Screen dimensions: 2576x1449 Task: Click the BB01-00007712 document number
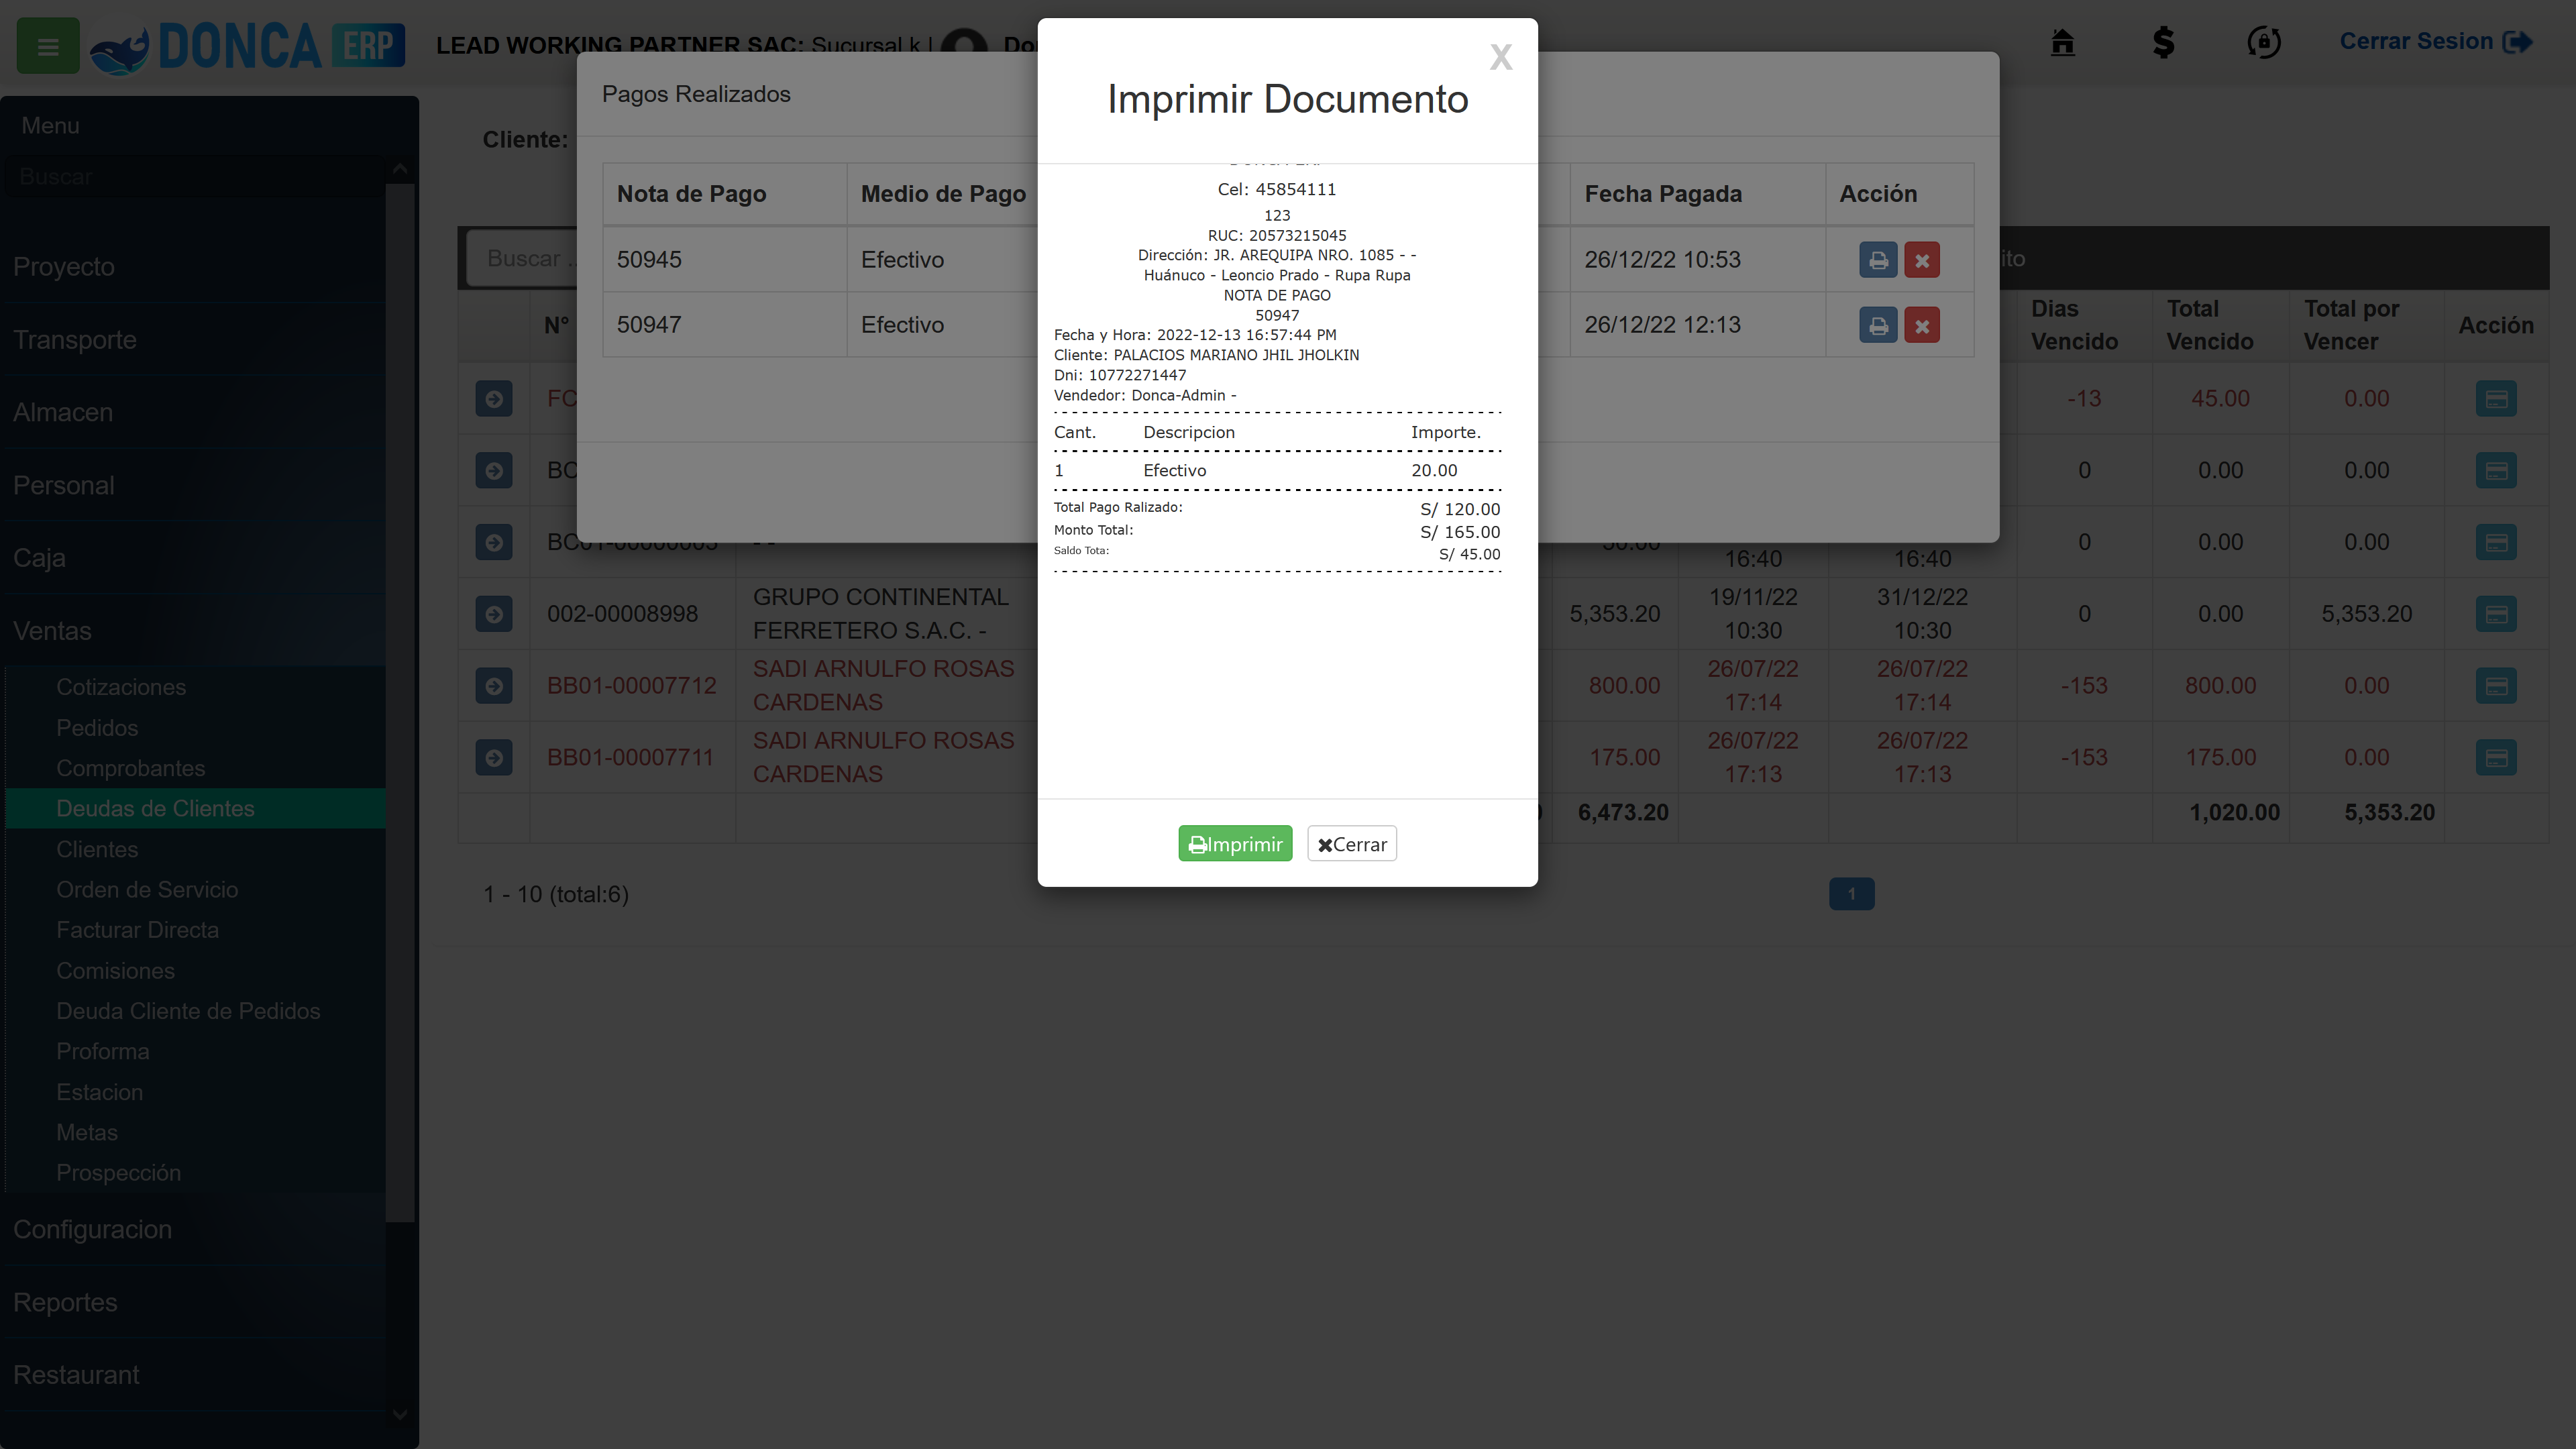tap(631, 686)
